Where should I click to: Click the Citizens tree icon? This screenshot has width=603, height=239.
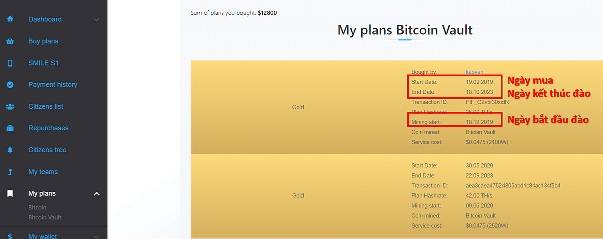(10, 150)
